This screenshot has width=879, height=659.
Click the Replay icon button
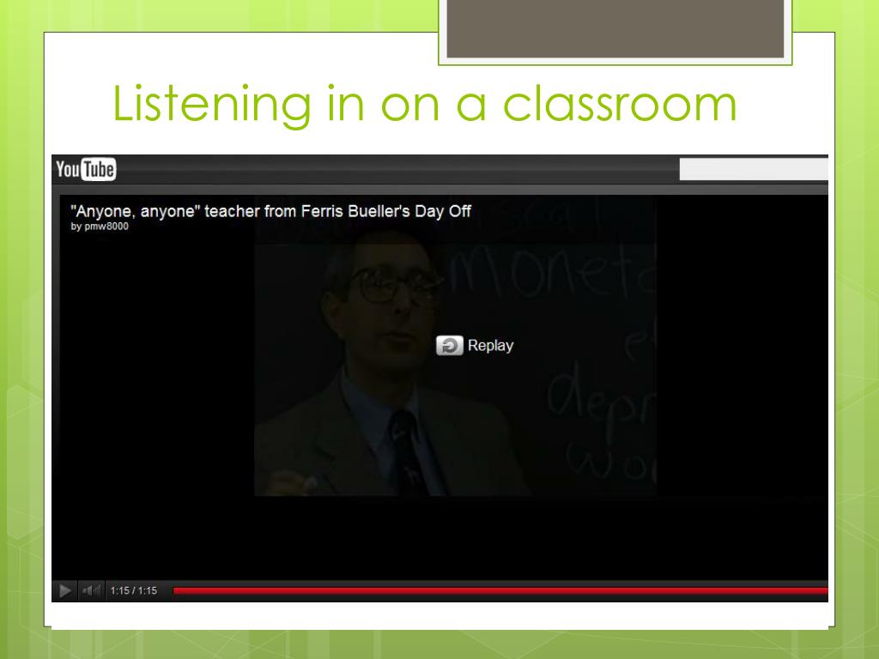click(450, 345)
